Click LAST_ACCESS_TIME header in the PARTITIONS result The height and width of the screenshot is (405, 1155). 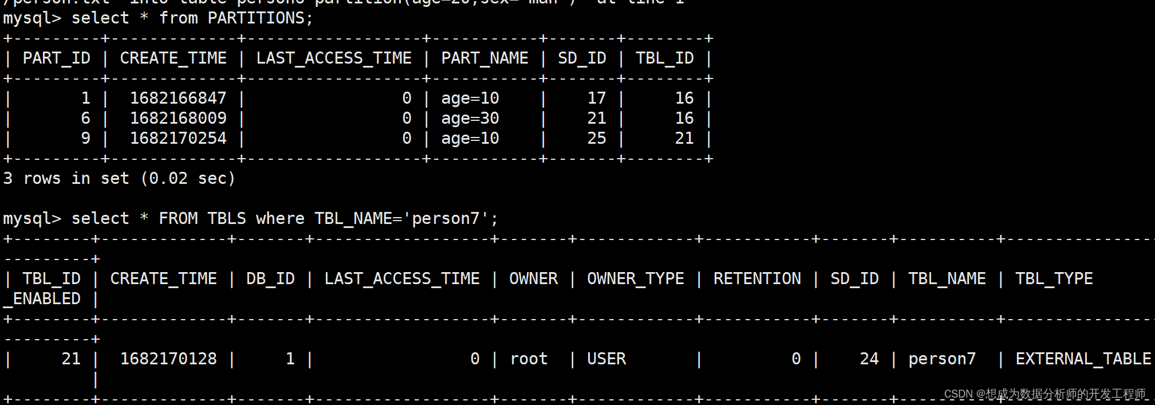coord(334,58)
